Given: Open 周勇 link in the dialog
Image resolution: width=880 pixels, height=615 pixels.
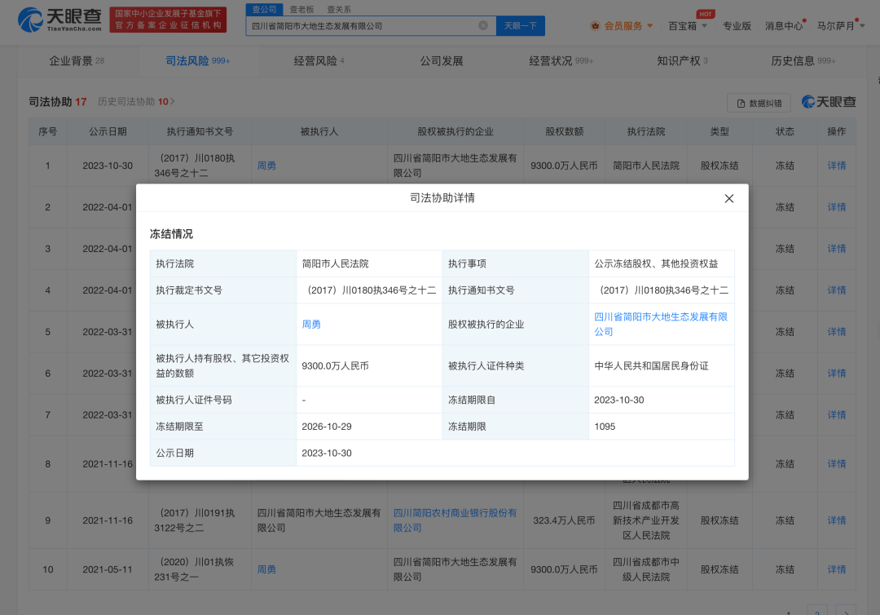Looking at the screenshot, I should point(311,325).
